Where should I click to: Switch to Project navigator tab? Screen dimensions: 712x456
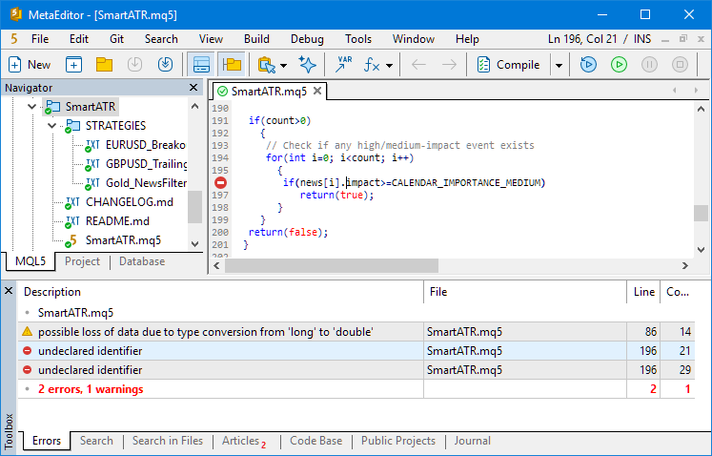[x=82, y=261]
